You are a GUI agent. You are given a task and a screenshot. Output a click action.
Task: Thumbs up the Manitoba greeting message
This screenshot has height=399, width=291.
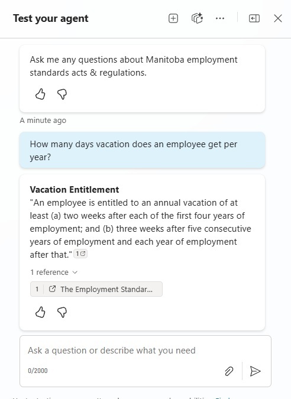tap(40, 94)
